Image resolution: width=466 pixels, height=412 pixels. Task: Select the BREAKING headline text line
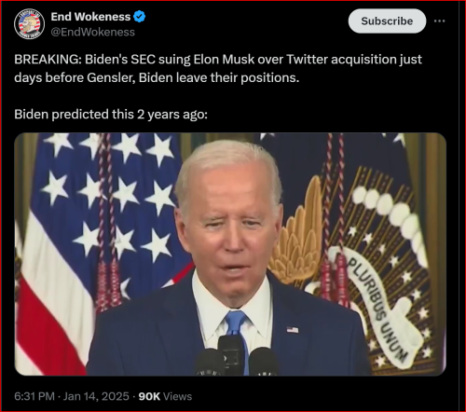[218, 60]
